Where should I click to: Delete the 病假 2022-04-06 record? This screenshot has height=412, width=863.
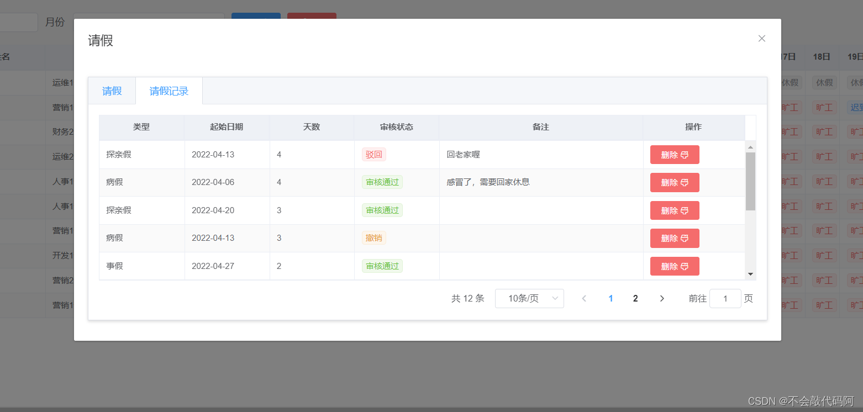675,182
